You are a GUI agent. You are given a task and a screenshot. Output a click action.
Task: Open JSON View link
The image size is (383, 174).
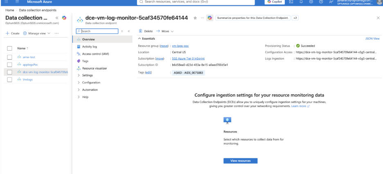(x=372, y=38)
